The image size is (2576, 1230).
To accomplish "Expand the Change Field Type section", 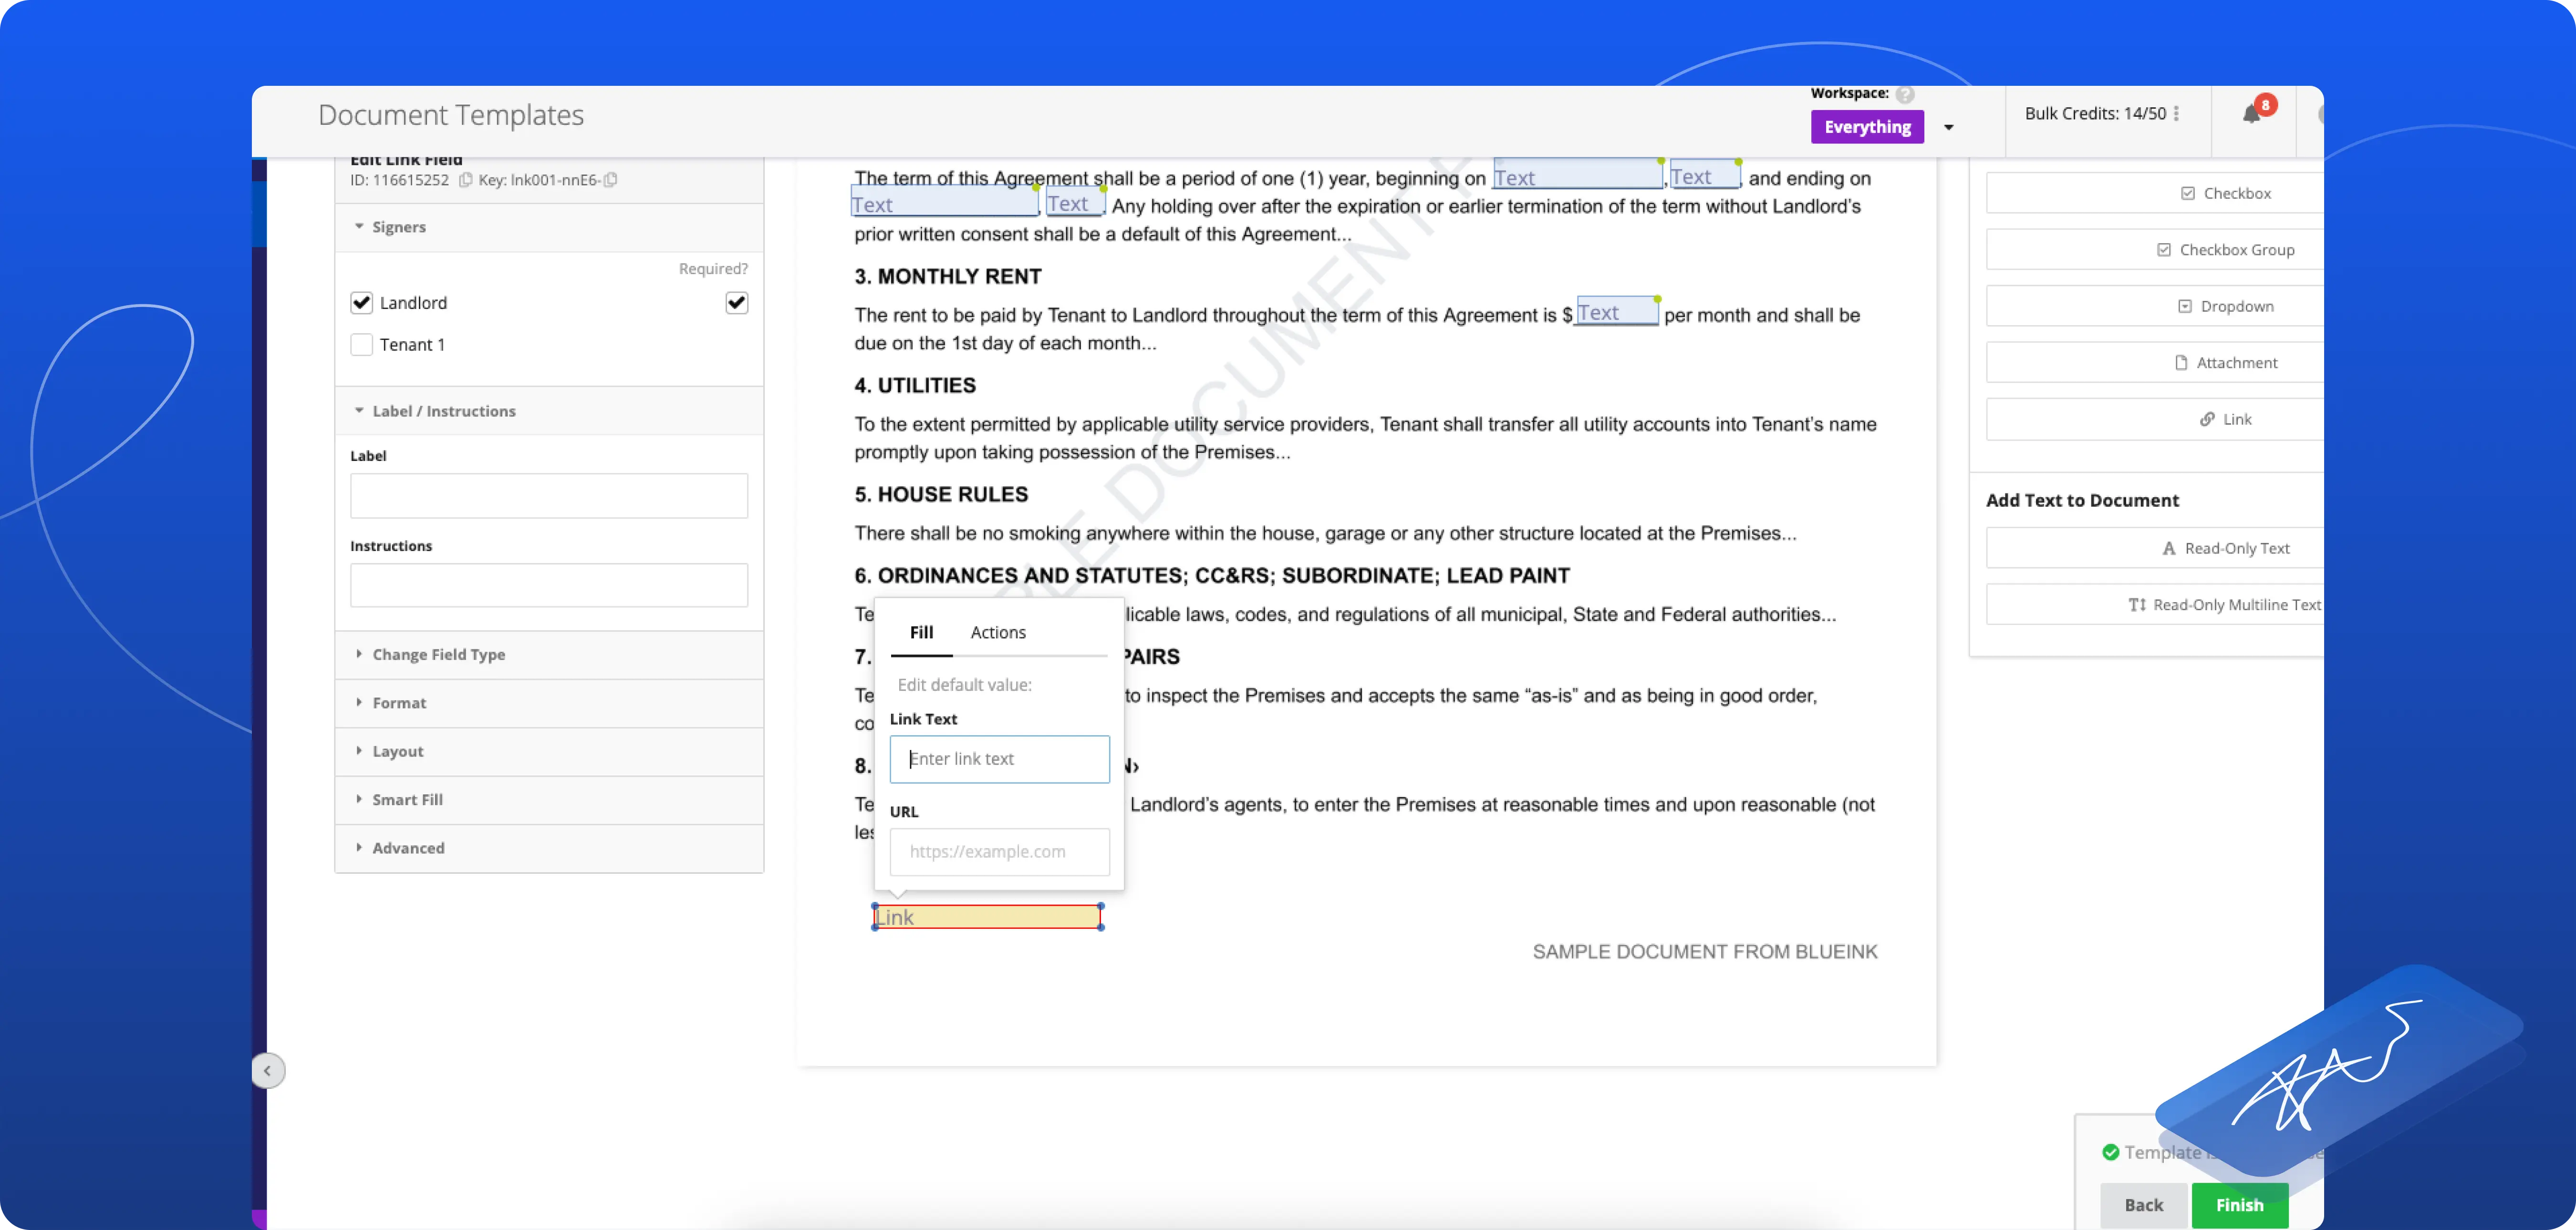I will pos(438,655).
